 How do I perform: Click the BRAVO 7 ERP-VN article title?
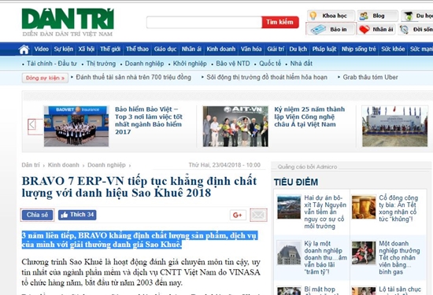point(139,186)
